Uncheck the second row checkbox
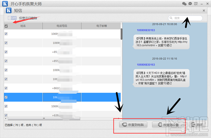The image size is (211, 138). tap(6, 43)
